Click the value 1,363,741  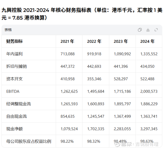pyautogui.click(x=149, y=116)
